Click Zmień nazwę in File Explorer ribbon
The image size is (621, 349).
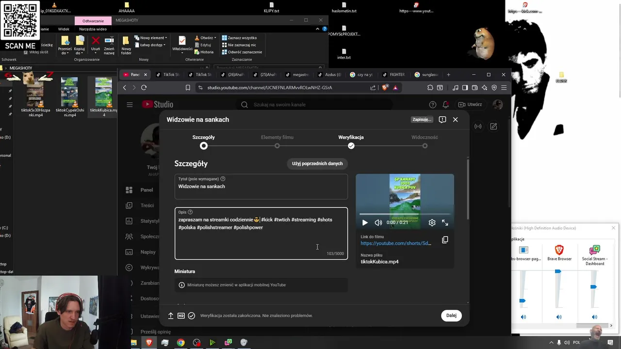tap(109, 45)
